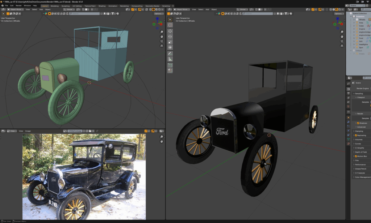
Task: Open Select menu in right viewport header
Action: (201, 9)
